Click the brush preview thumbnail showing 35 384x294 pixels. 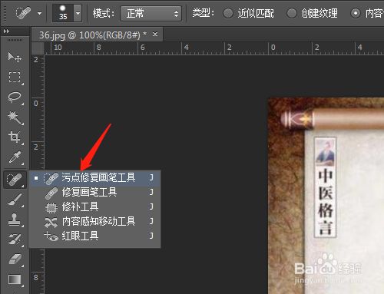pos(63,13)
